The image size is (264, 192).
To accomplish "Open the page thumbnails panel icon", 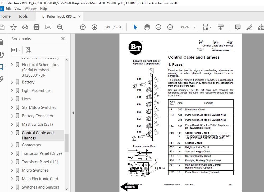I will (x=2, y=54).
